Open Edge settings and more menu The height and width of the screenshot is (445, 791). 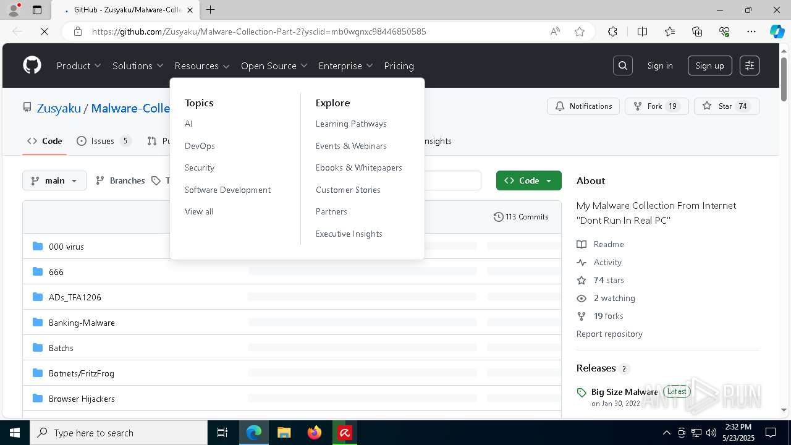click(751, 32)
